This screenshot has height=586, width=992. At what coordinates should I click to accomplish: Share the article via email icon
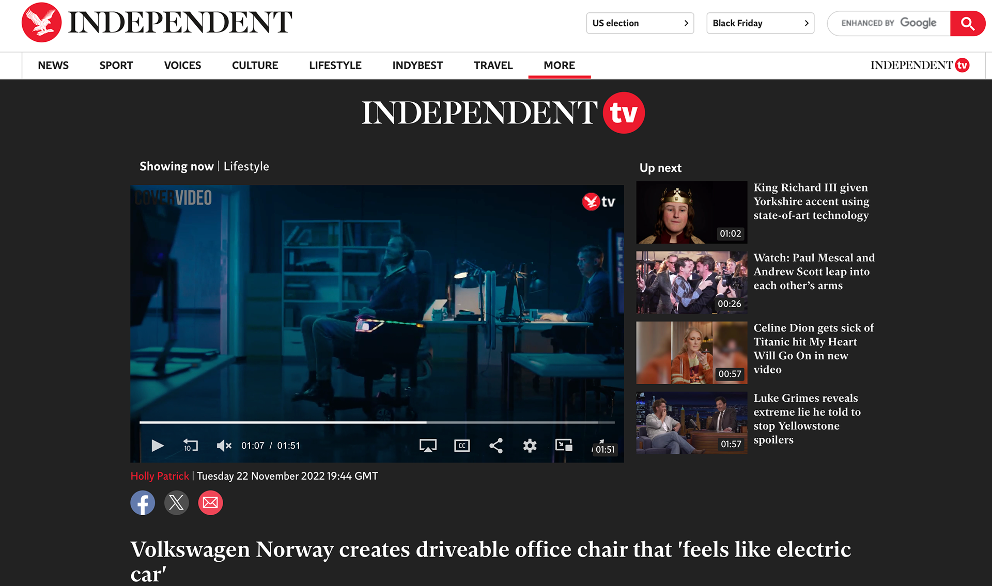210,502
